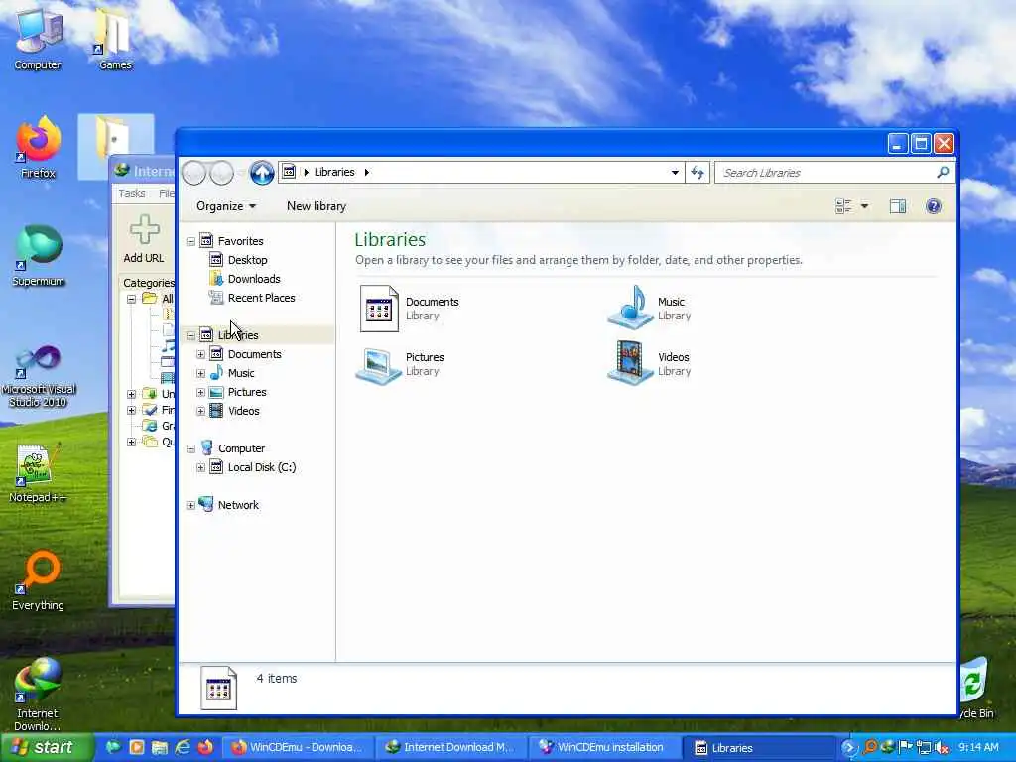Select the Firefox desktop icon
The width and height of the screenshot is (1016, 762).
(39, 147)
